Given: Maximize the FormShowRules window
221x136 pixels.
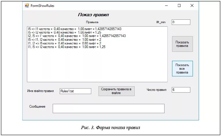Looking at the screenshot, I should (x=179, y=5).
